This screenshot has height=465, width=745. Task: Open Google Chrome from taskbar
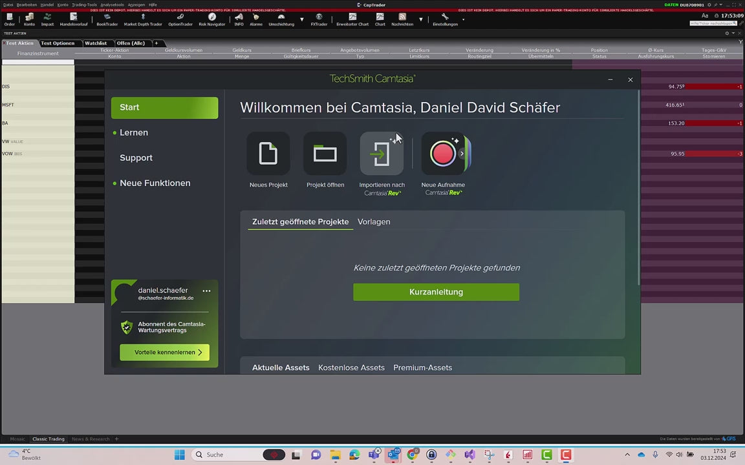412,455
